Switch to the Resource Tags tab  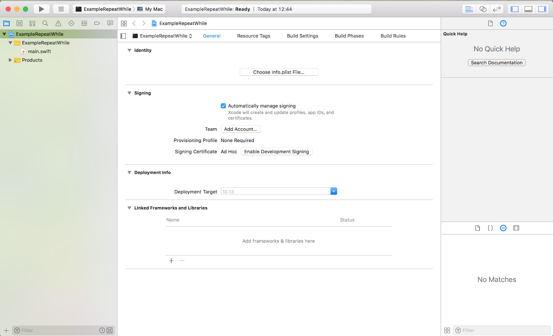254,36
